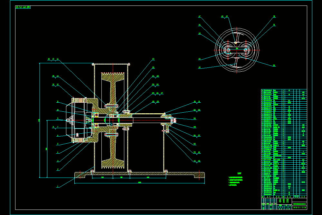This screenshot has height=215, width=322.
Task: Select balloon number 9 on shaft centerline
Action: (58, 118)
